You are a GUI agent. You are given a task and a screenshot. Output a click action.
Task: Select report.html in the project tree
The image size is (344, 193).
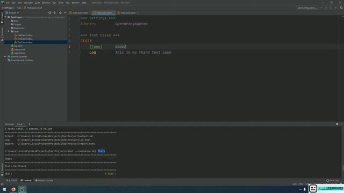pyautogui.click(x=18, y=53)
